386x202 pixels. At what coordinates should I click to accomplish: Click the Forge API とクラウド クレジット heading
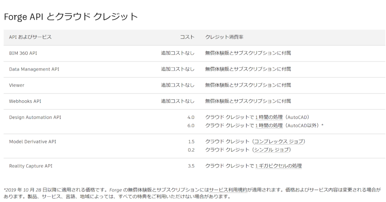coord(71,17)
